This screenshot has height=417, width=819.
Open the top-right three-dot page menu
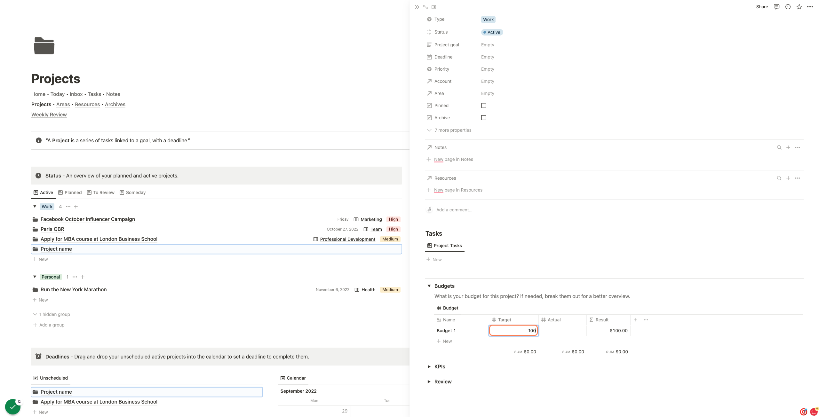[810, 7]
